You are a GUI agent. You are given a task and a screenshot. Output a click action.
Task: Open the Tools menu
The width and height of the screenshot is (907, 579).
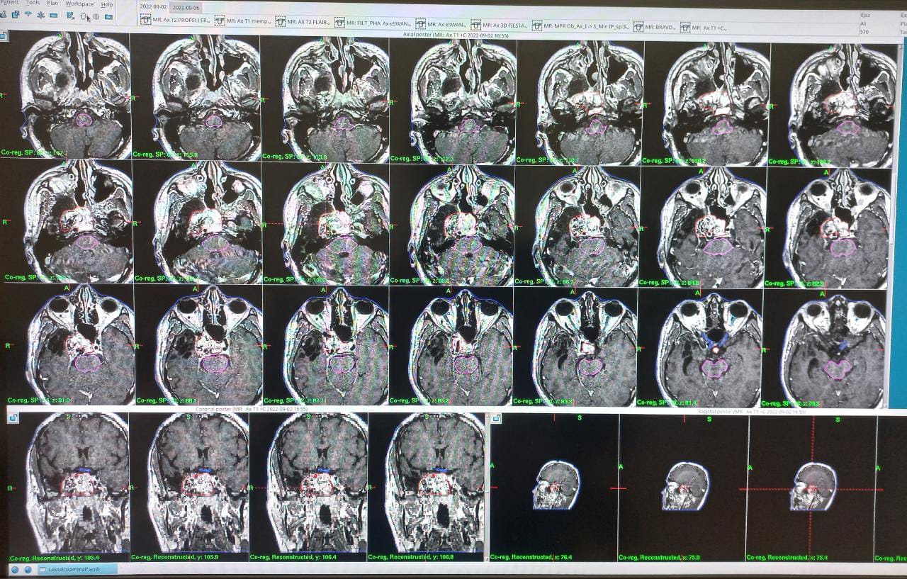pyautogui.click(x=33, y=4)
